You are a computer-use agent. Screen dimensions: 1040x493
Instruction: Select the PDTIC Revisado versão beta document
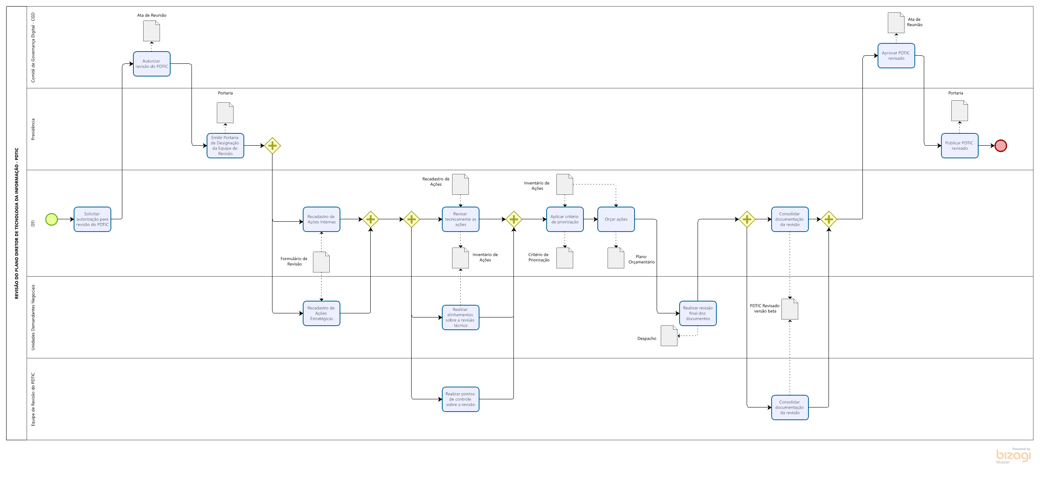790,309
